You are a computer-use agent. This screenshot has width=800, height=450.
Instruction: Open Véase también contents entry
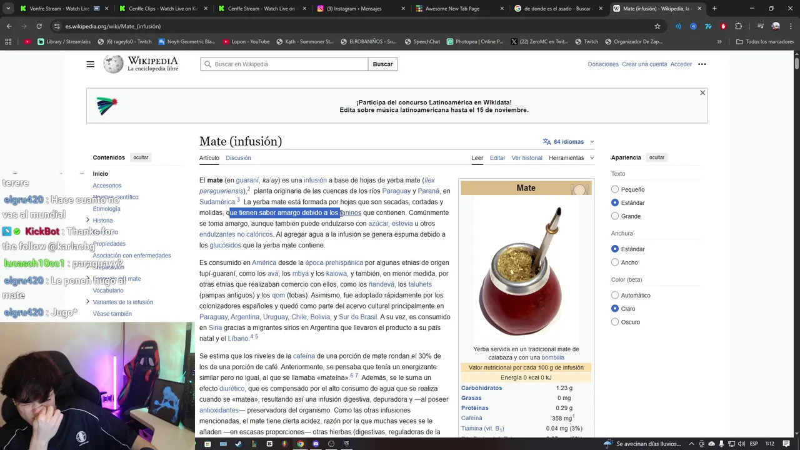pyautogui.click(x=112, y=314)
